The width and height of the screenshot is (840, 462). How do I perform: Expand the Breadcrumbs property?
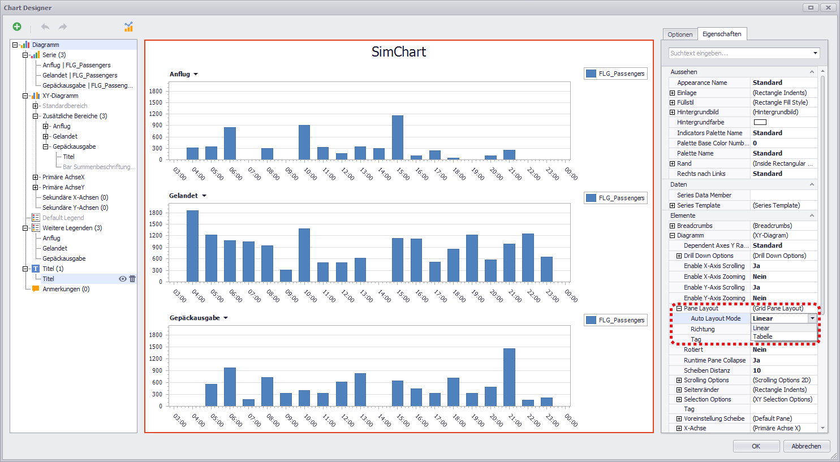[672, 226]
